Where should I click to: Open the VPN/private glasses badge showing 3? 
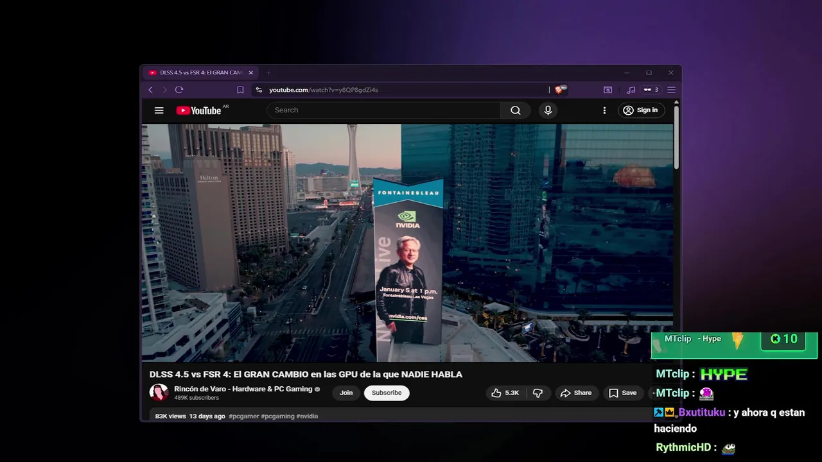[651, 90]
